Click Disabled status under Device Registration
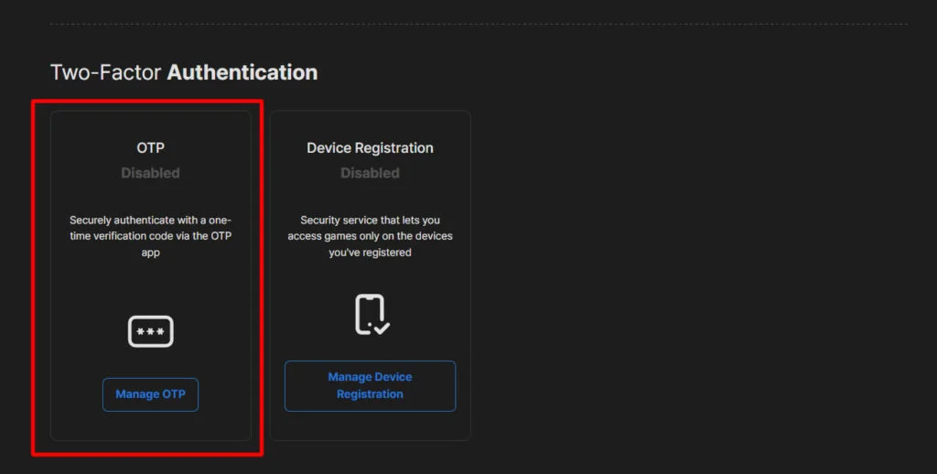Screen dimensions: 937x474 370,173
